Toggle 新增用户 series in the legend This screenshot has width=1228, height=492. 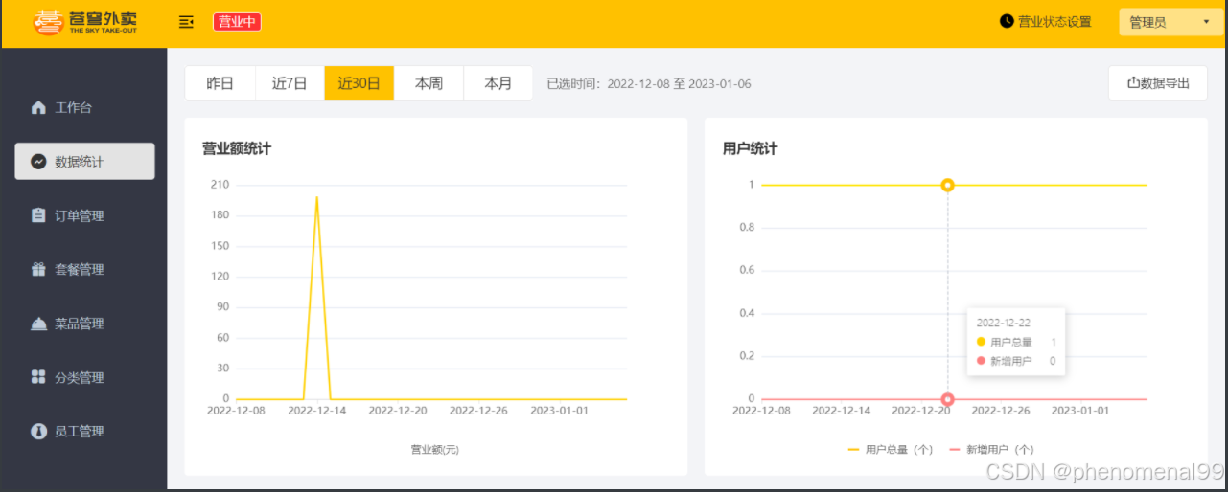991,449
